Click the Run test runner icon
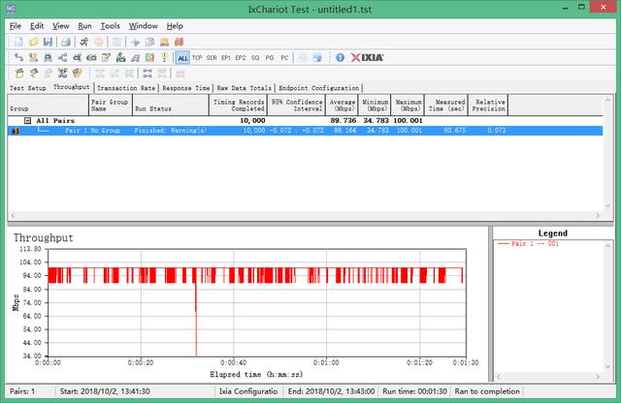 pos(84,42)
